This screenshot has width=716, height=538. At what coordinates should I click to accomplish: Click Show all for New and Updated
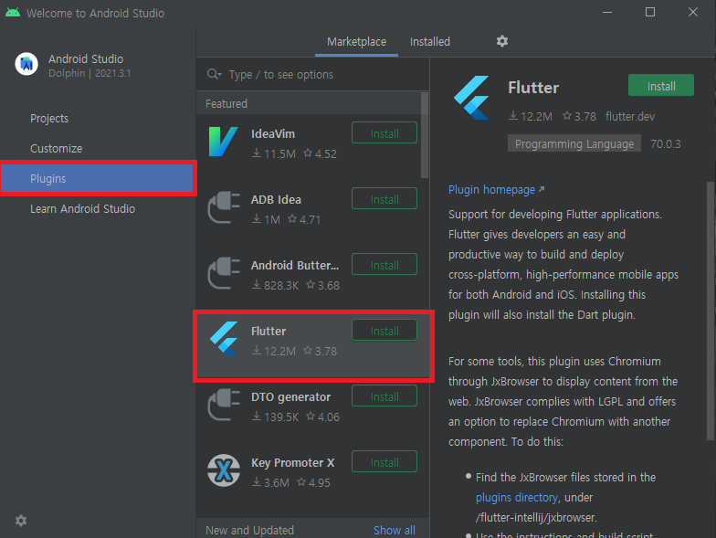point(395,530)
